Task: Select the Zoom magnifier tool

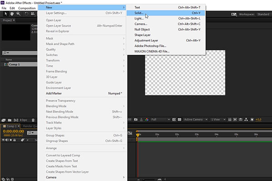Action: [19, 14]
